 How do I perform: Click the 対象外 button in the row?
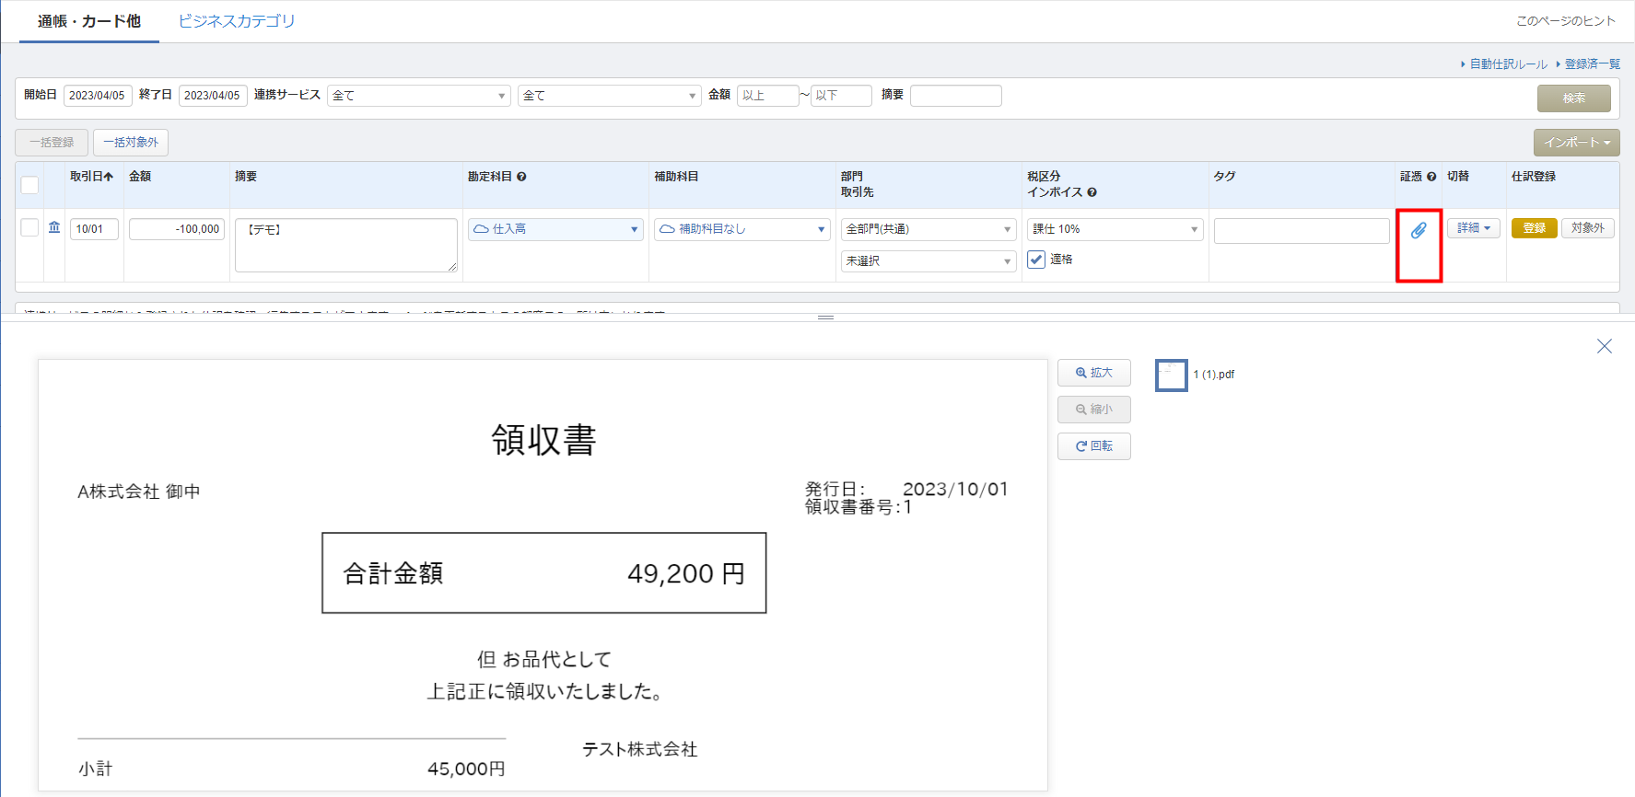1588,228
